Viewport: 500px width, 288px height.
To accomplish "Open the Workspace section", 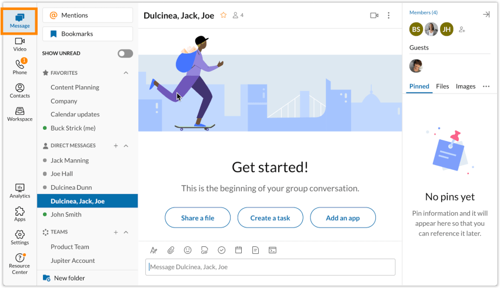I will [20, 114].
